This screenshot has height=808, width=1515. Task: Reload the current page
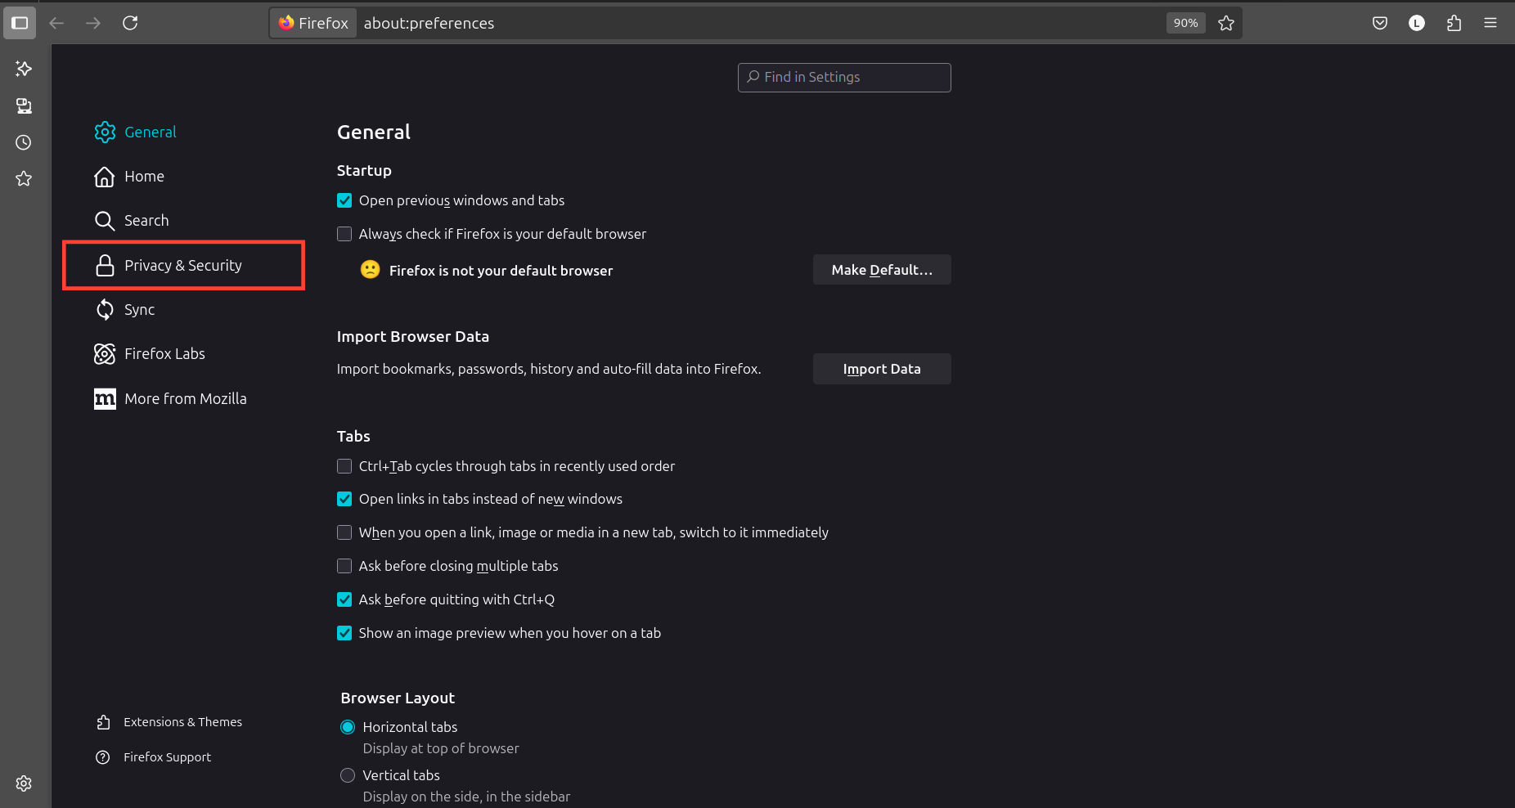click(x=130, y=23)
